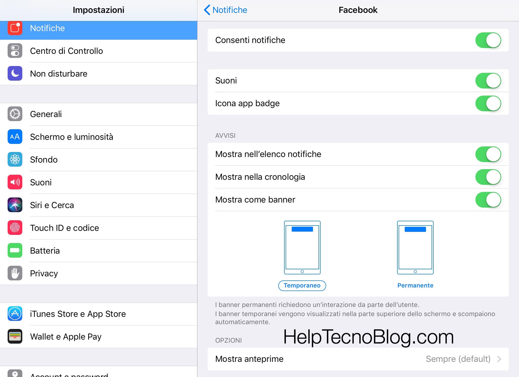
Task: Turn off the Suoni toggle for Facebook
Action: point(488,81)
